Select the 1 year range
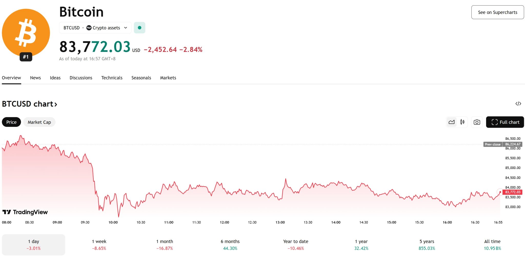525x268 pixels. pos(361,245)
